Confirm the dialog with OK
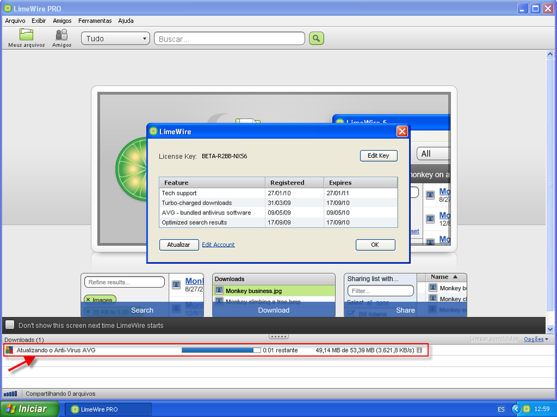Viewport: 557px width, 417px height. click(x=375, y=245)
